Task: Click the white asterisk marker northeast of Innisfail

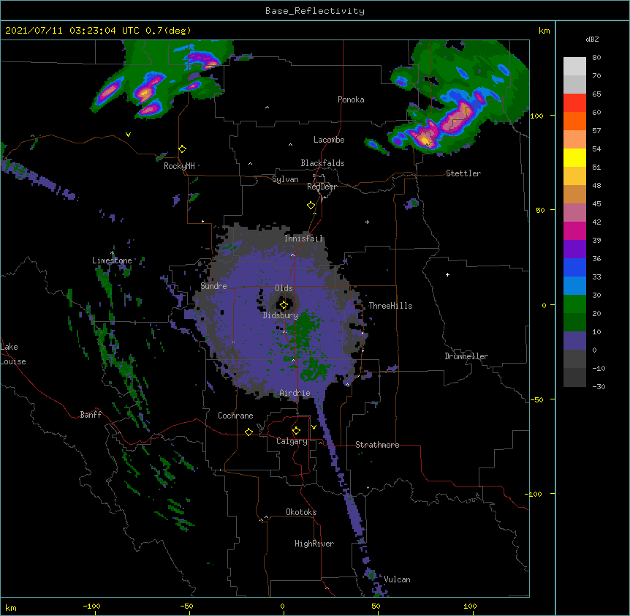Action: click(x=367, y=222)
